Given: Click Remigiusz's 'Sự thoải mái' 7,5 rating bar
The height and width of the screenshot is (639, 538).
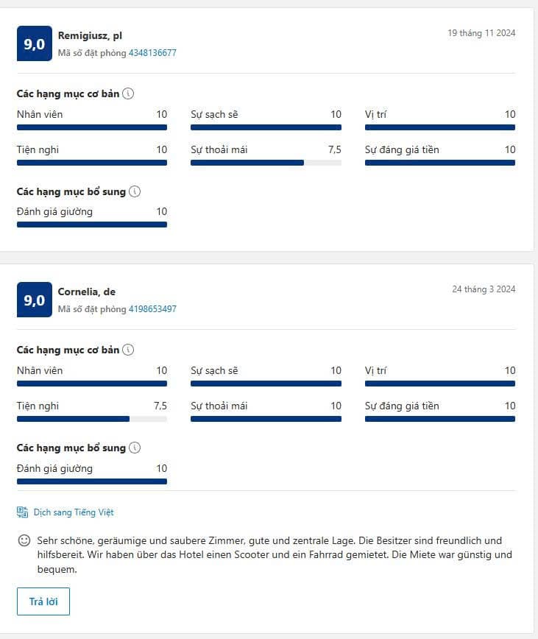Looking at the screenshot, I should (x=266, y=163).
